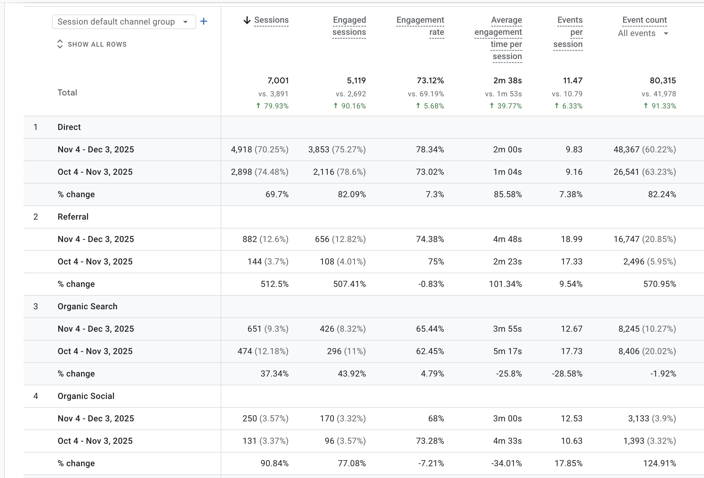
Task: Click the Average engagement time per session header
Action: pos(498,38)
